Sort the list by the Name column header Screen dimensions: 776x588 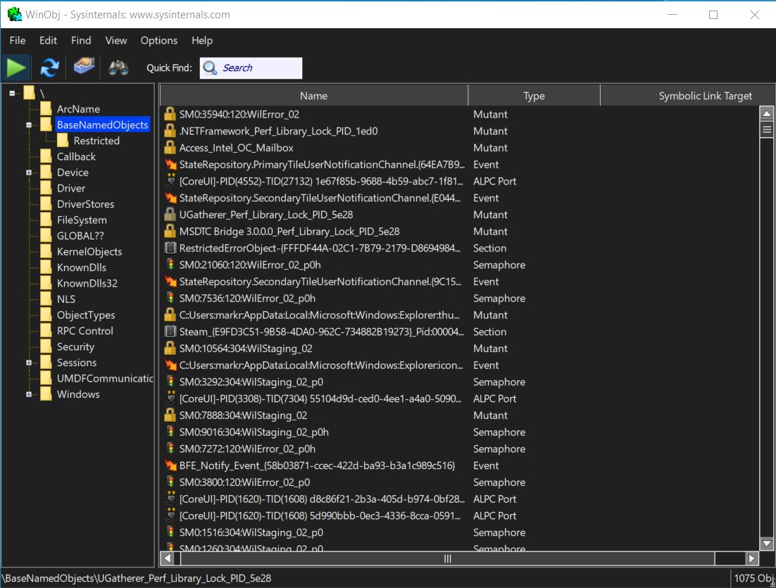point(314,96)
